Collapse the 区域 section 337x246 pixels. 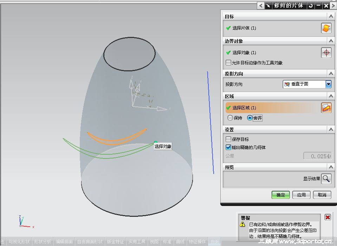tap(331, 96)
